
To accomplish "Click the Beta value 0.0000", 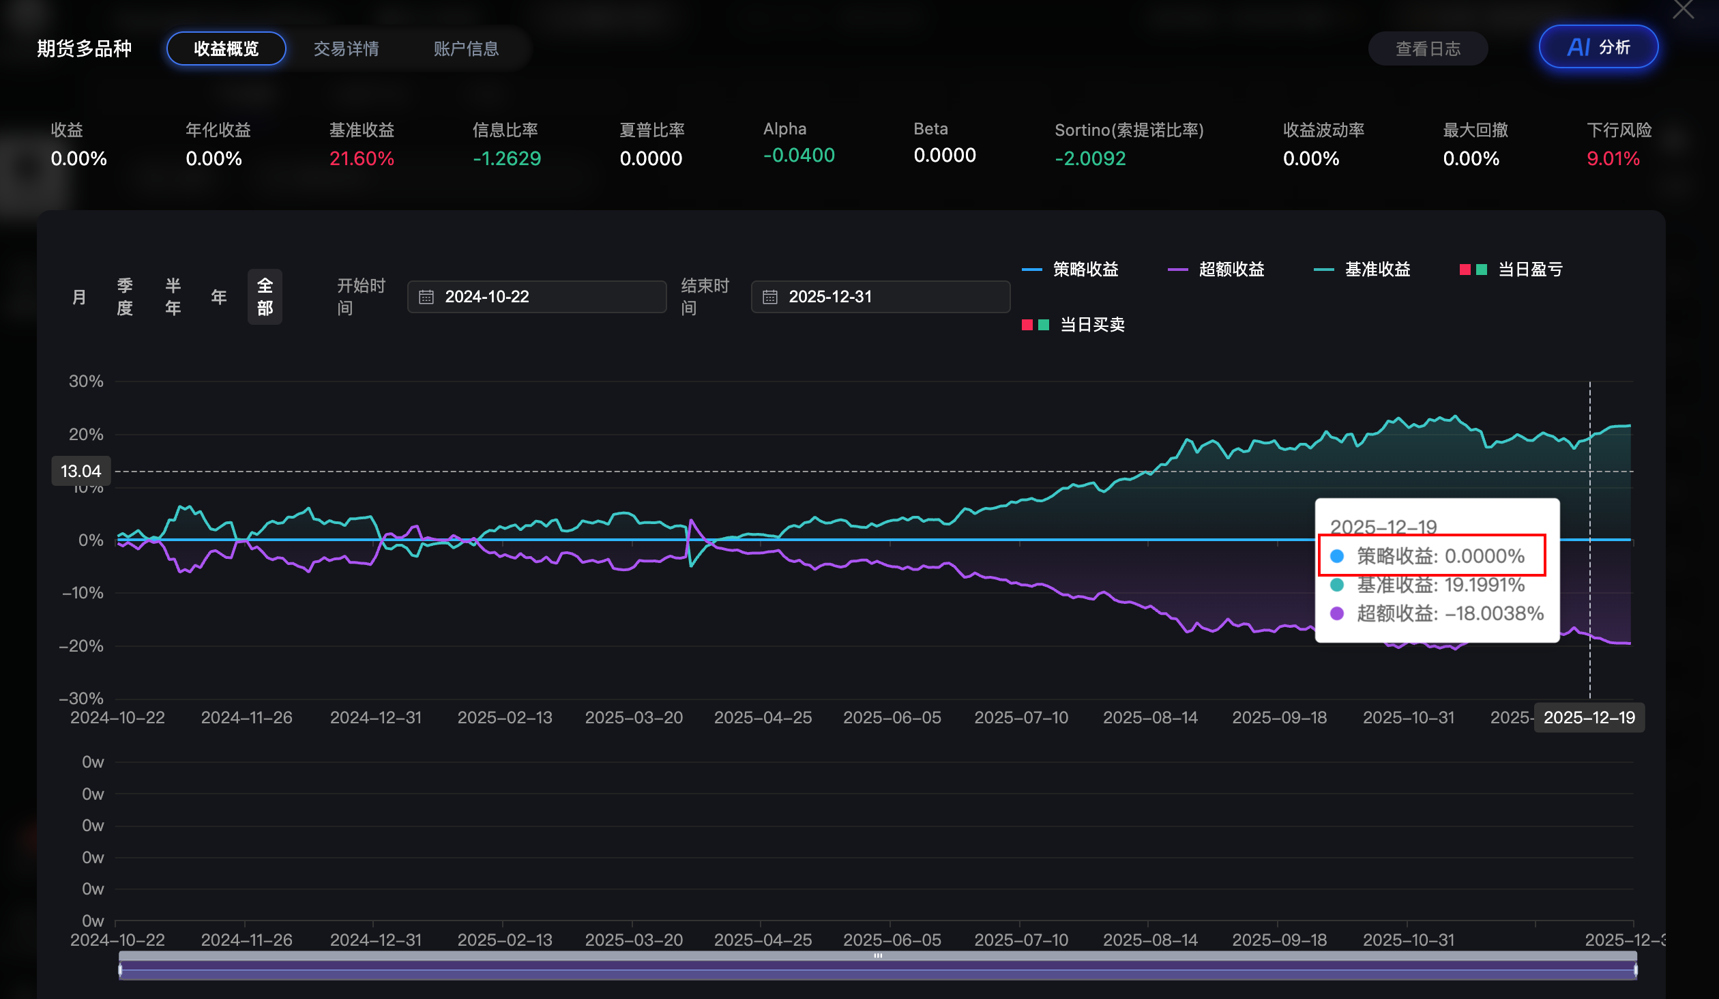I will pyautogui.click(x=945, y=156).
